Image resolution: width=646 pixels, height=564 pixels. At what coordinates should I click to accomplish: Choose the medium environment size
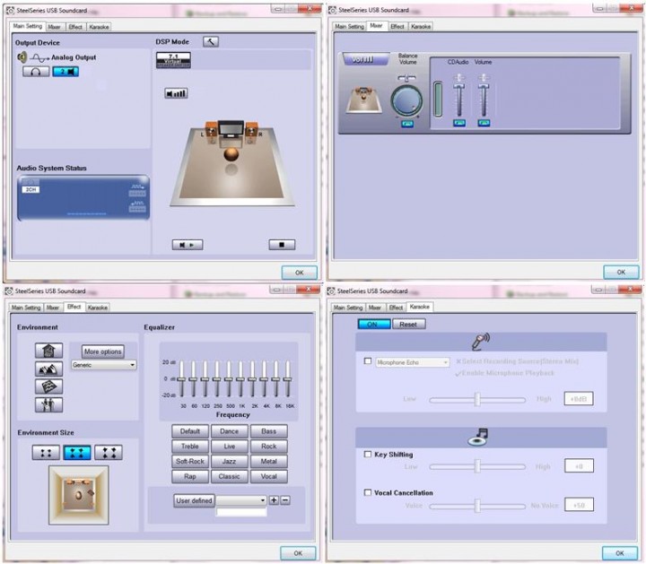pyautogui.click(x=77, y=453)
